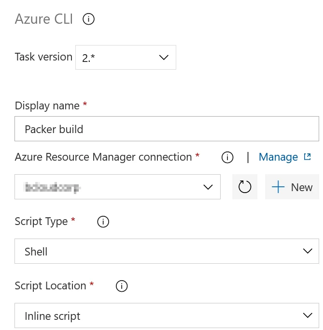
Task: Click the blurred connection name in dropdown
Action: click(52, 187)
